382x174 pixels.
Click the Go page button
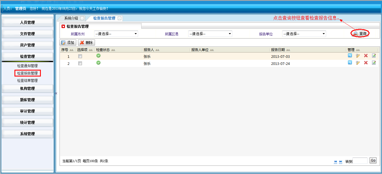pos(373,160)
